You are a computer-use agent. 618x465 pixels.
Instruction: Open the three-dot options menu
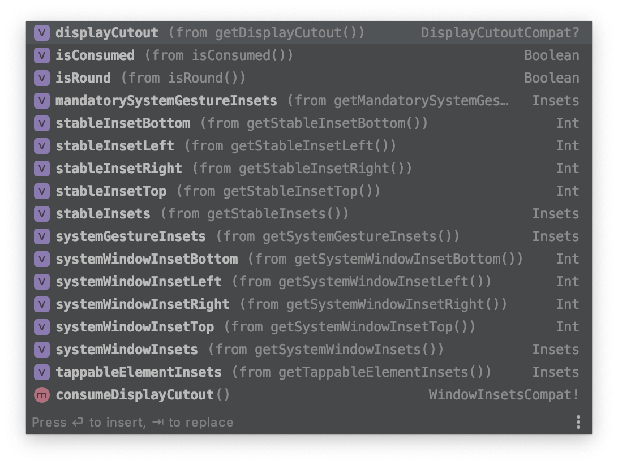pos(578,422)
